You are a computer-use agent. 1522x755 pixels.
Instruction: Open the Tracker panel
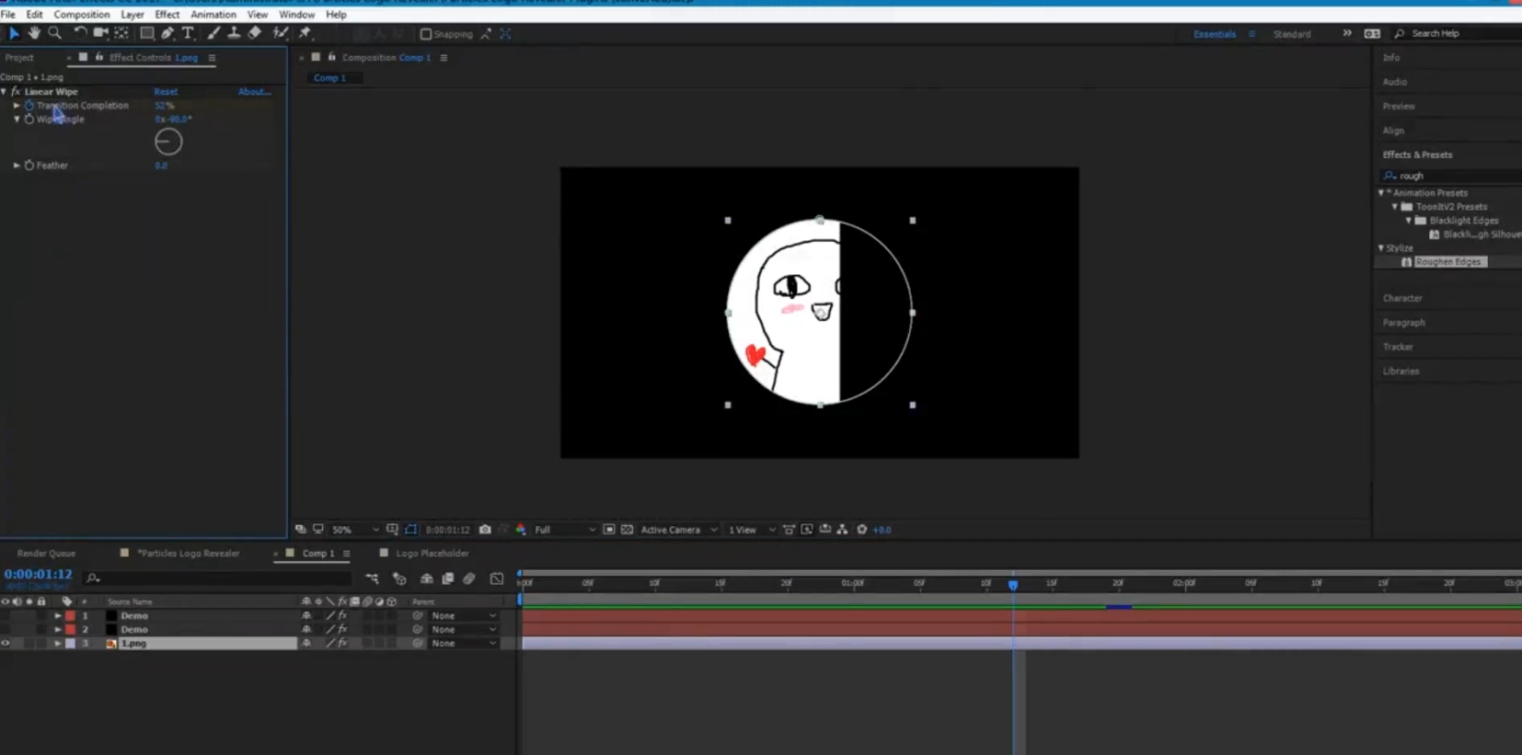[1398, 347]
